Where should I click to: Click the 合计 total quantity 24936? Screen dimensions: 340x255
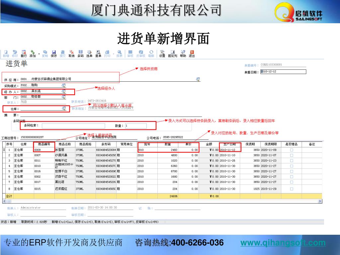168,196
